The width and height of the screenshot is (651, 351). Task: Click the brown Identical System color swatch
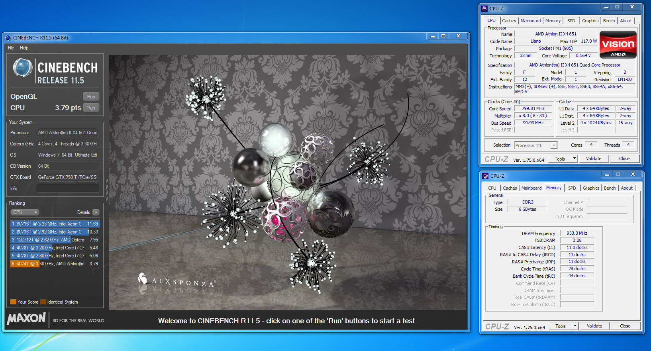click(x=43, y=302)
